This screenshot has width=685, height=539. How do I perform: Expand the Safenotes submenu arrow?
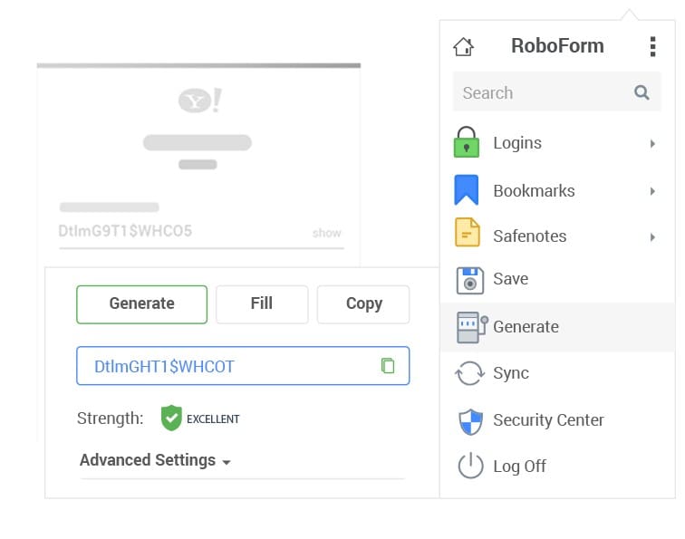(652, 236)
